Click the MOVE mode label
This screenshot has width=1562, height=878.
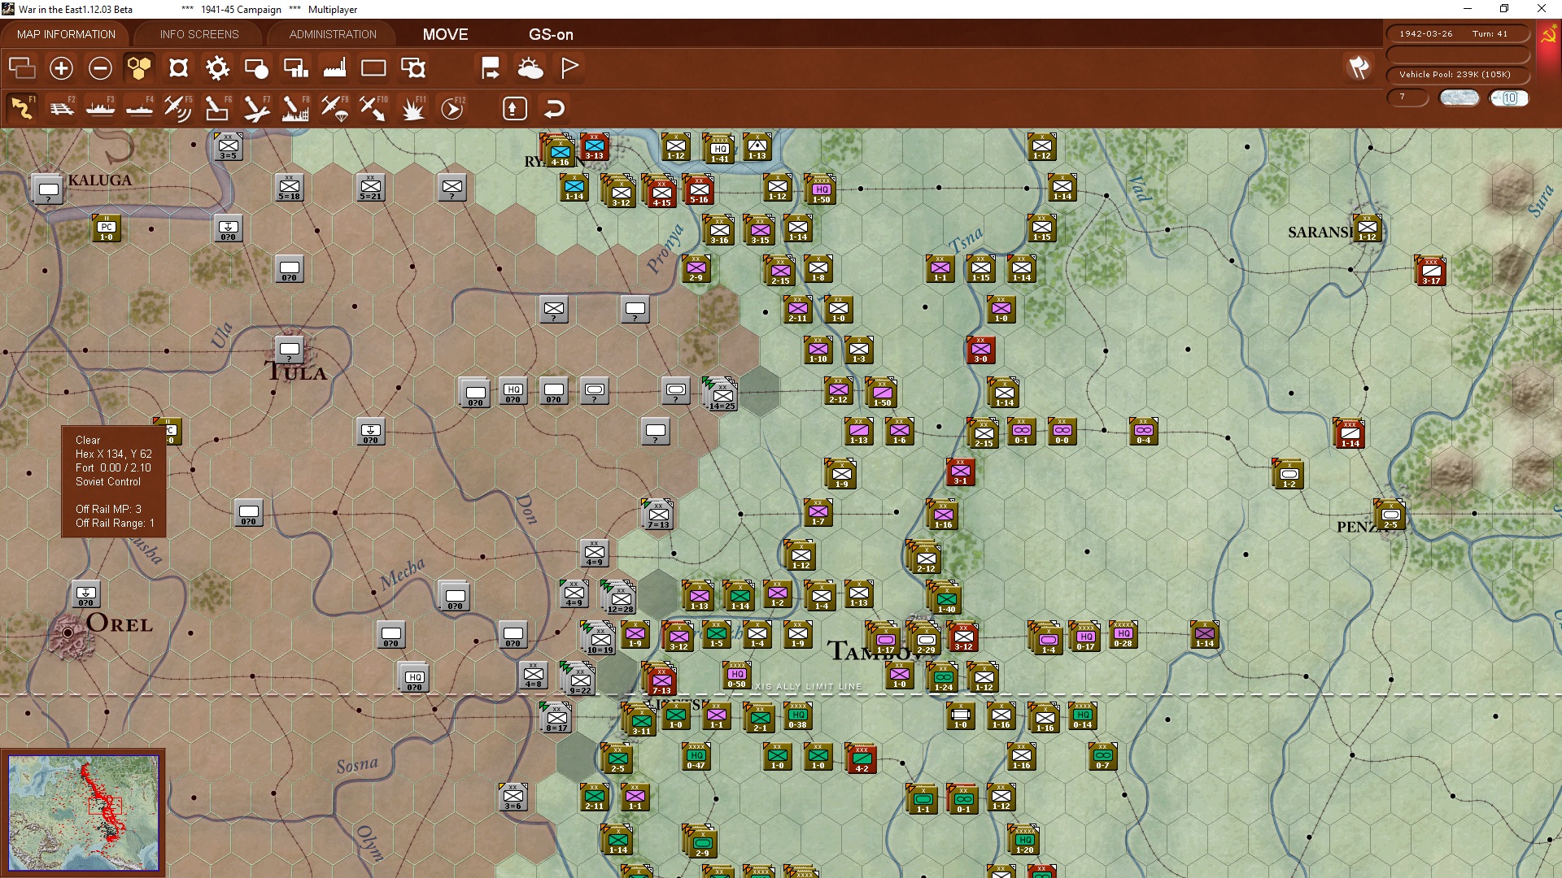coord(445,34)
